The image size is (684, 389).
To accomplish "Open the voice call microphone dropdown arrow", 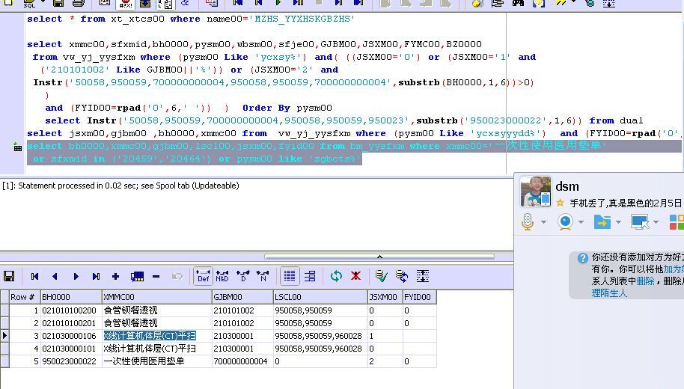I will [544, 222].
